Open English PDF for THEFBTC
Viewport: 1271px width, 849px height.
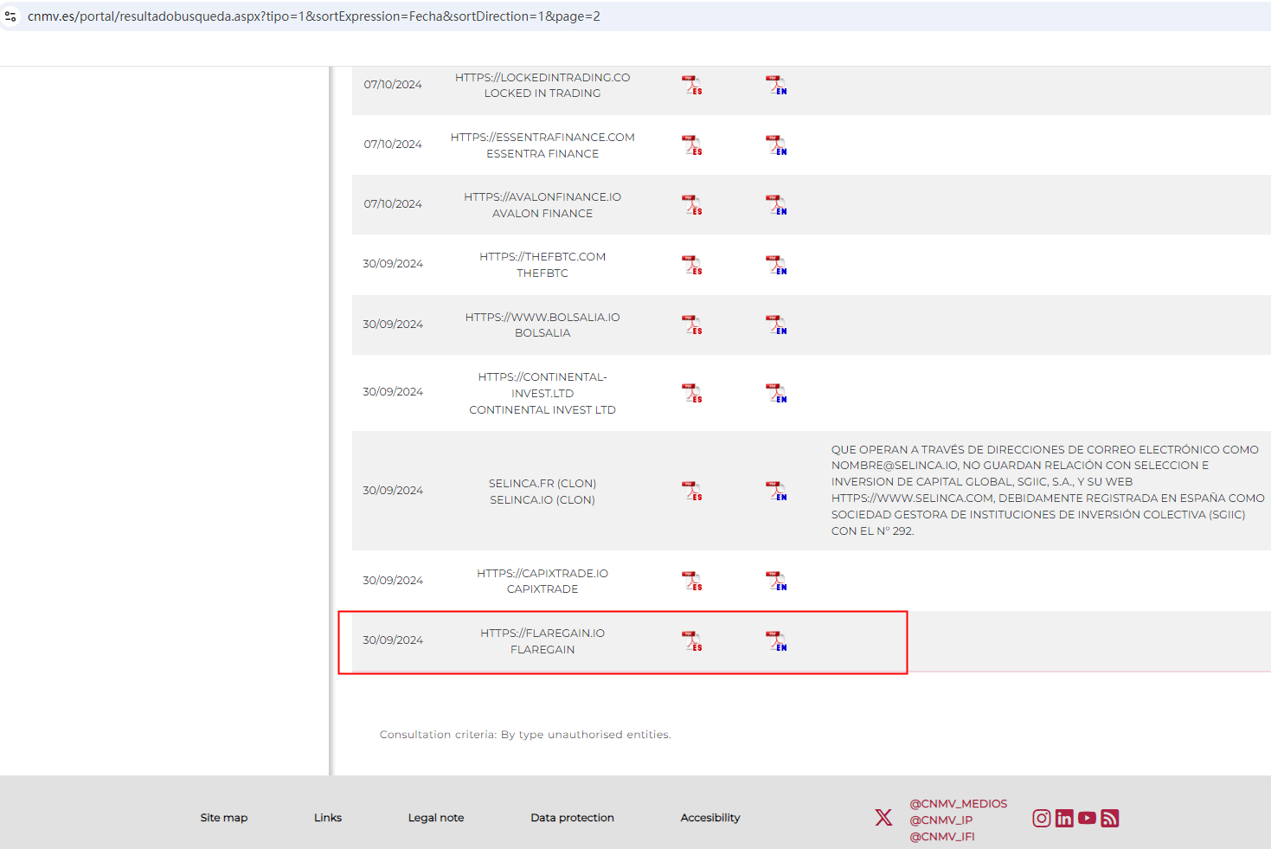776,265
